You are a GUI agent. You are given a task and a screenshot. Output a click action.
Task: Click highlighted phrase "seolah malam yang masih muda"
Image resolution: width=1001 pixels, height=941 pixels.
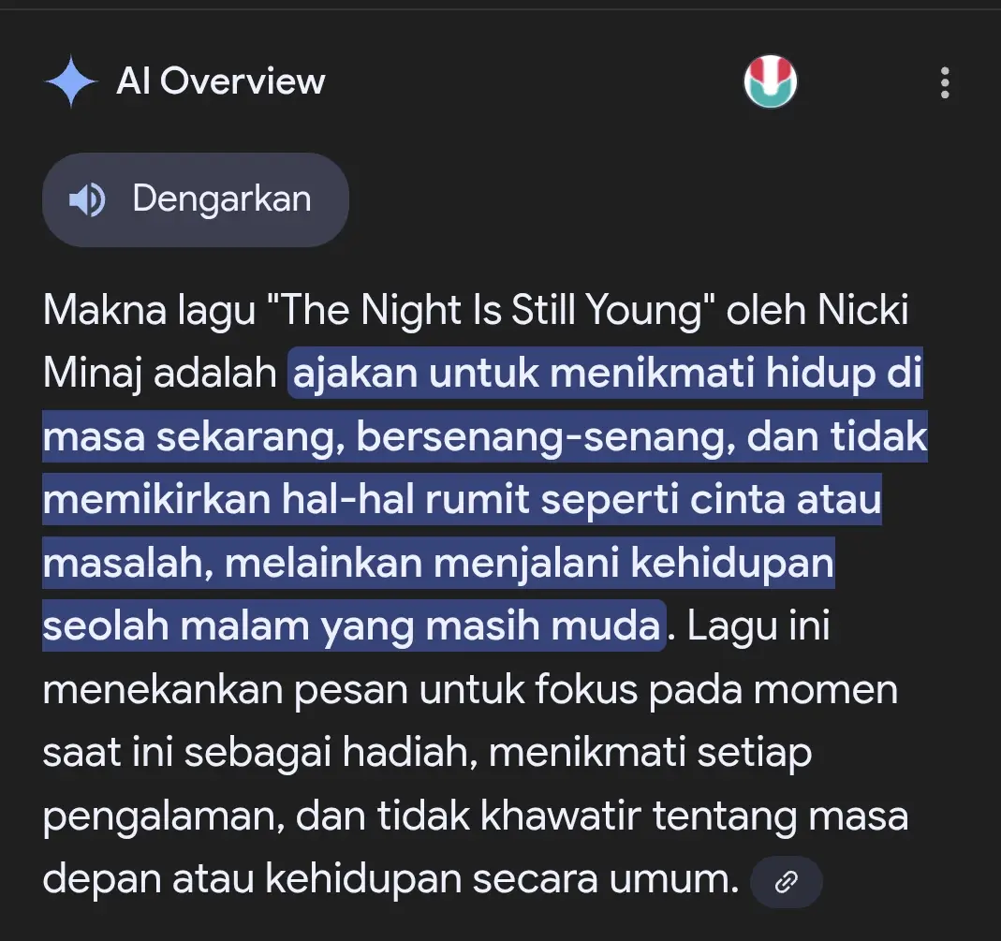click(352, 625)
